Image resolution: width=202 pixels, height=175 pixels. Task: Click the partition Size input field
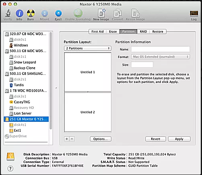142,65
